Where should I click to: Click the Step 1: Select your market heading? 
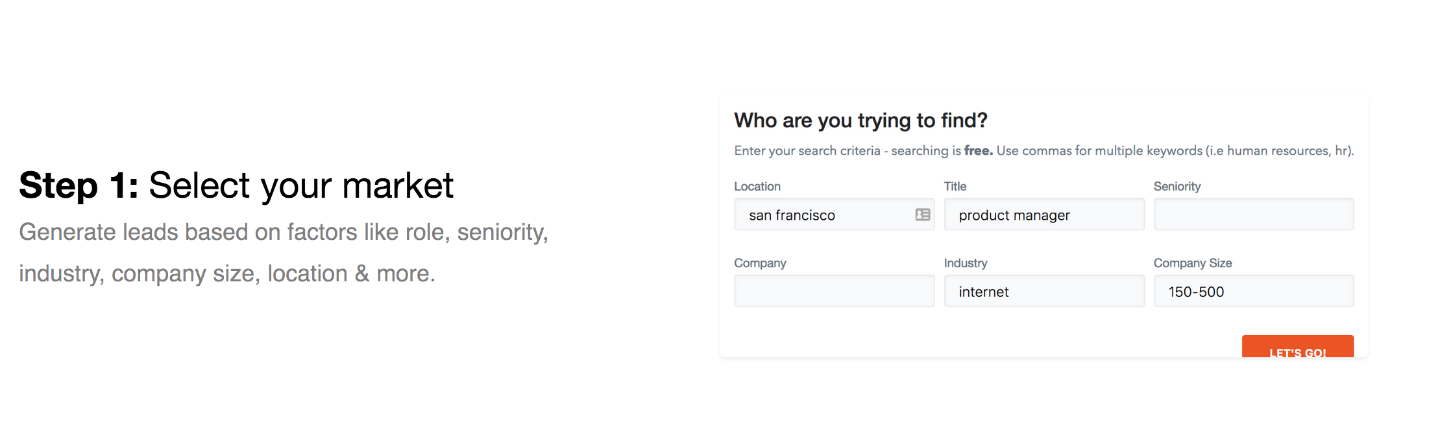tap(236, 185)
